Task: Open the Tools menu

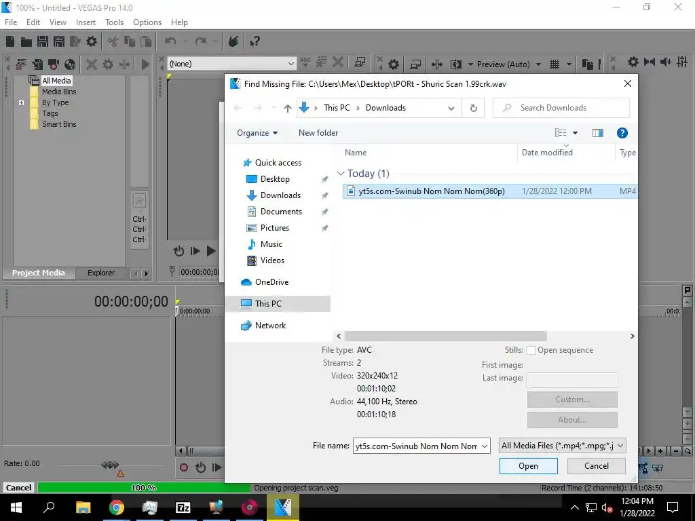Action: click(114, 22)
